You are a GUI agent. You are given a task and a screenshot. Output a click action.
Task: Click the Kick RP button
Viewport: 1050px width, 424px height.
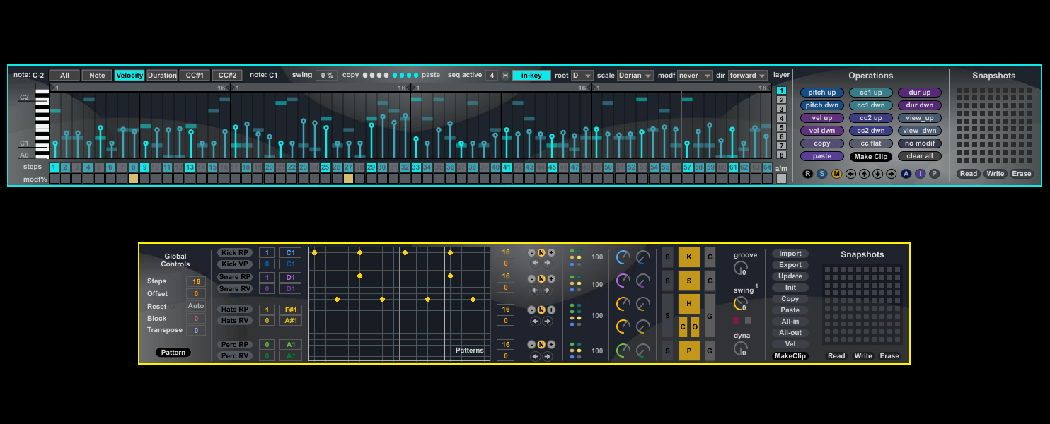pyautogui.click(x=233, y=252)
